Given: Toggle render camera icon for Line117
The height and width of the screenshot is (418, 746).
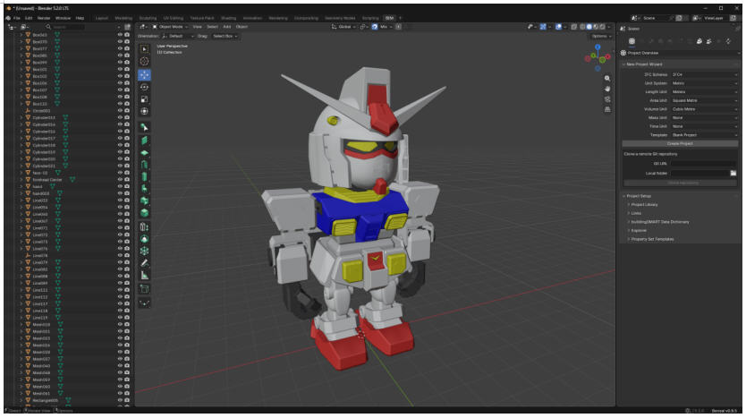Looking at the screenshot, I should point(127,303).
